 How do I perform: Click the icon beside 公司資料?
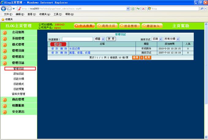pyautogui.click(x=5, y=32)
